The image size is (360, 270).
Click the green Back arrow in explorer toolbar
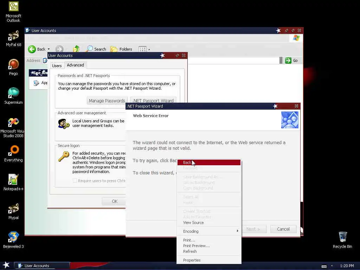pos(32,49)
